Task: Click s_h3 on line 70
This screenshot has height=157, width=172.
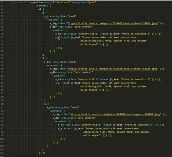Action: [x=58, y=34]
